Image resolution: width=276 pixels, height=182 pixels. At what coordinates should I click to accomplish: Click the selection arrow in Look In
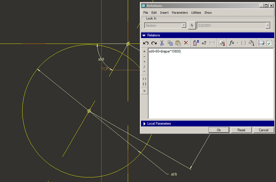(192, 26)
